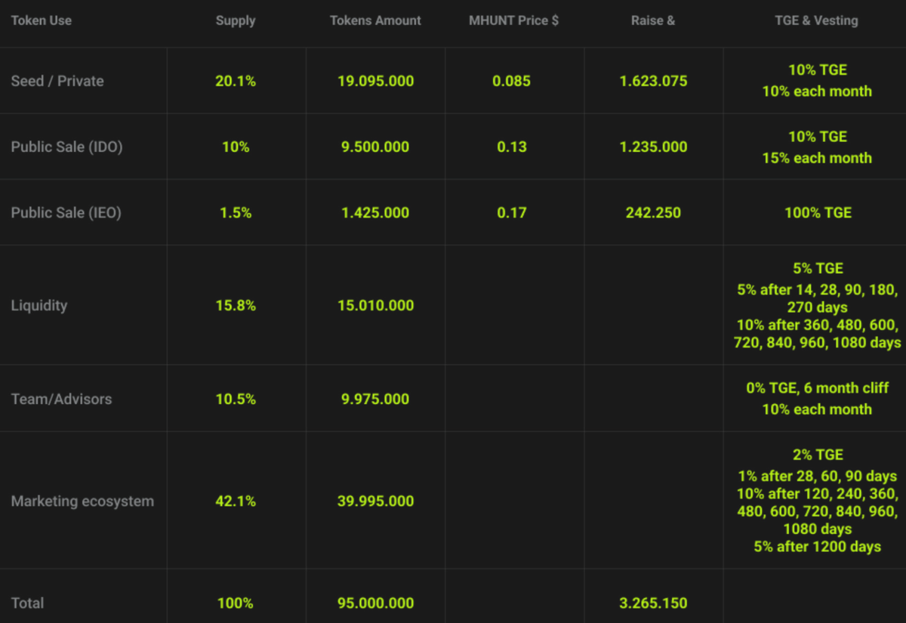Click the Token Use column header

pyautogui.click(x=42, y=20)
